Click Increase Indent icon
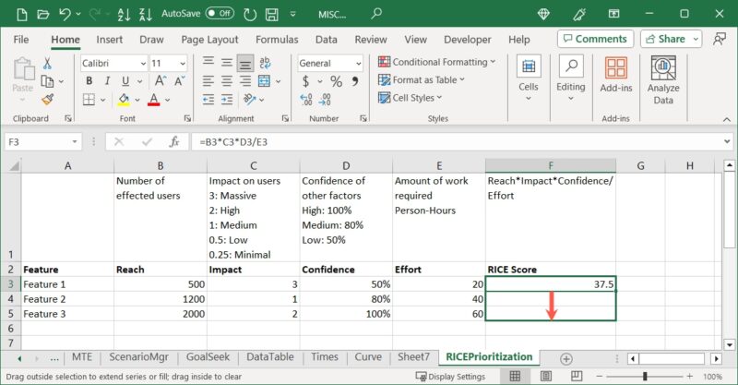The image size is (738, 385). point(227,100)
